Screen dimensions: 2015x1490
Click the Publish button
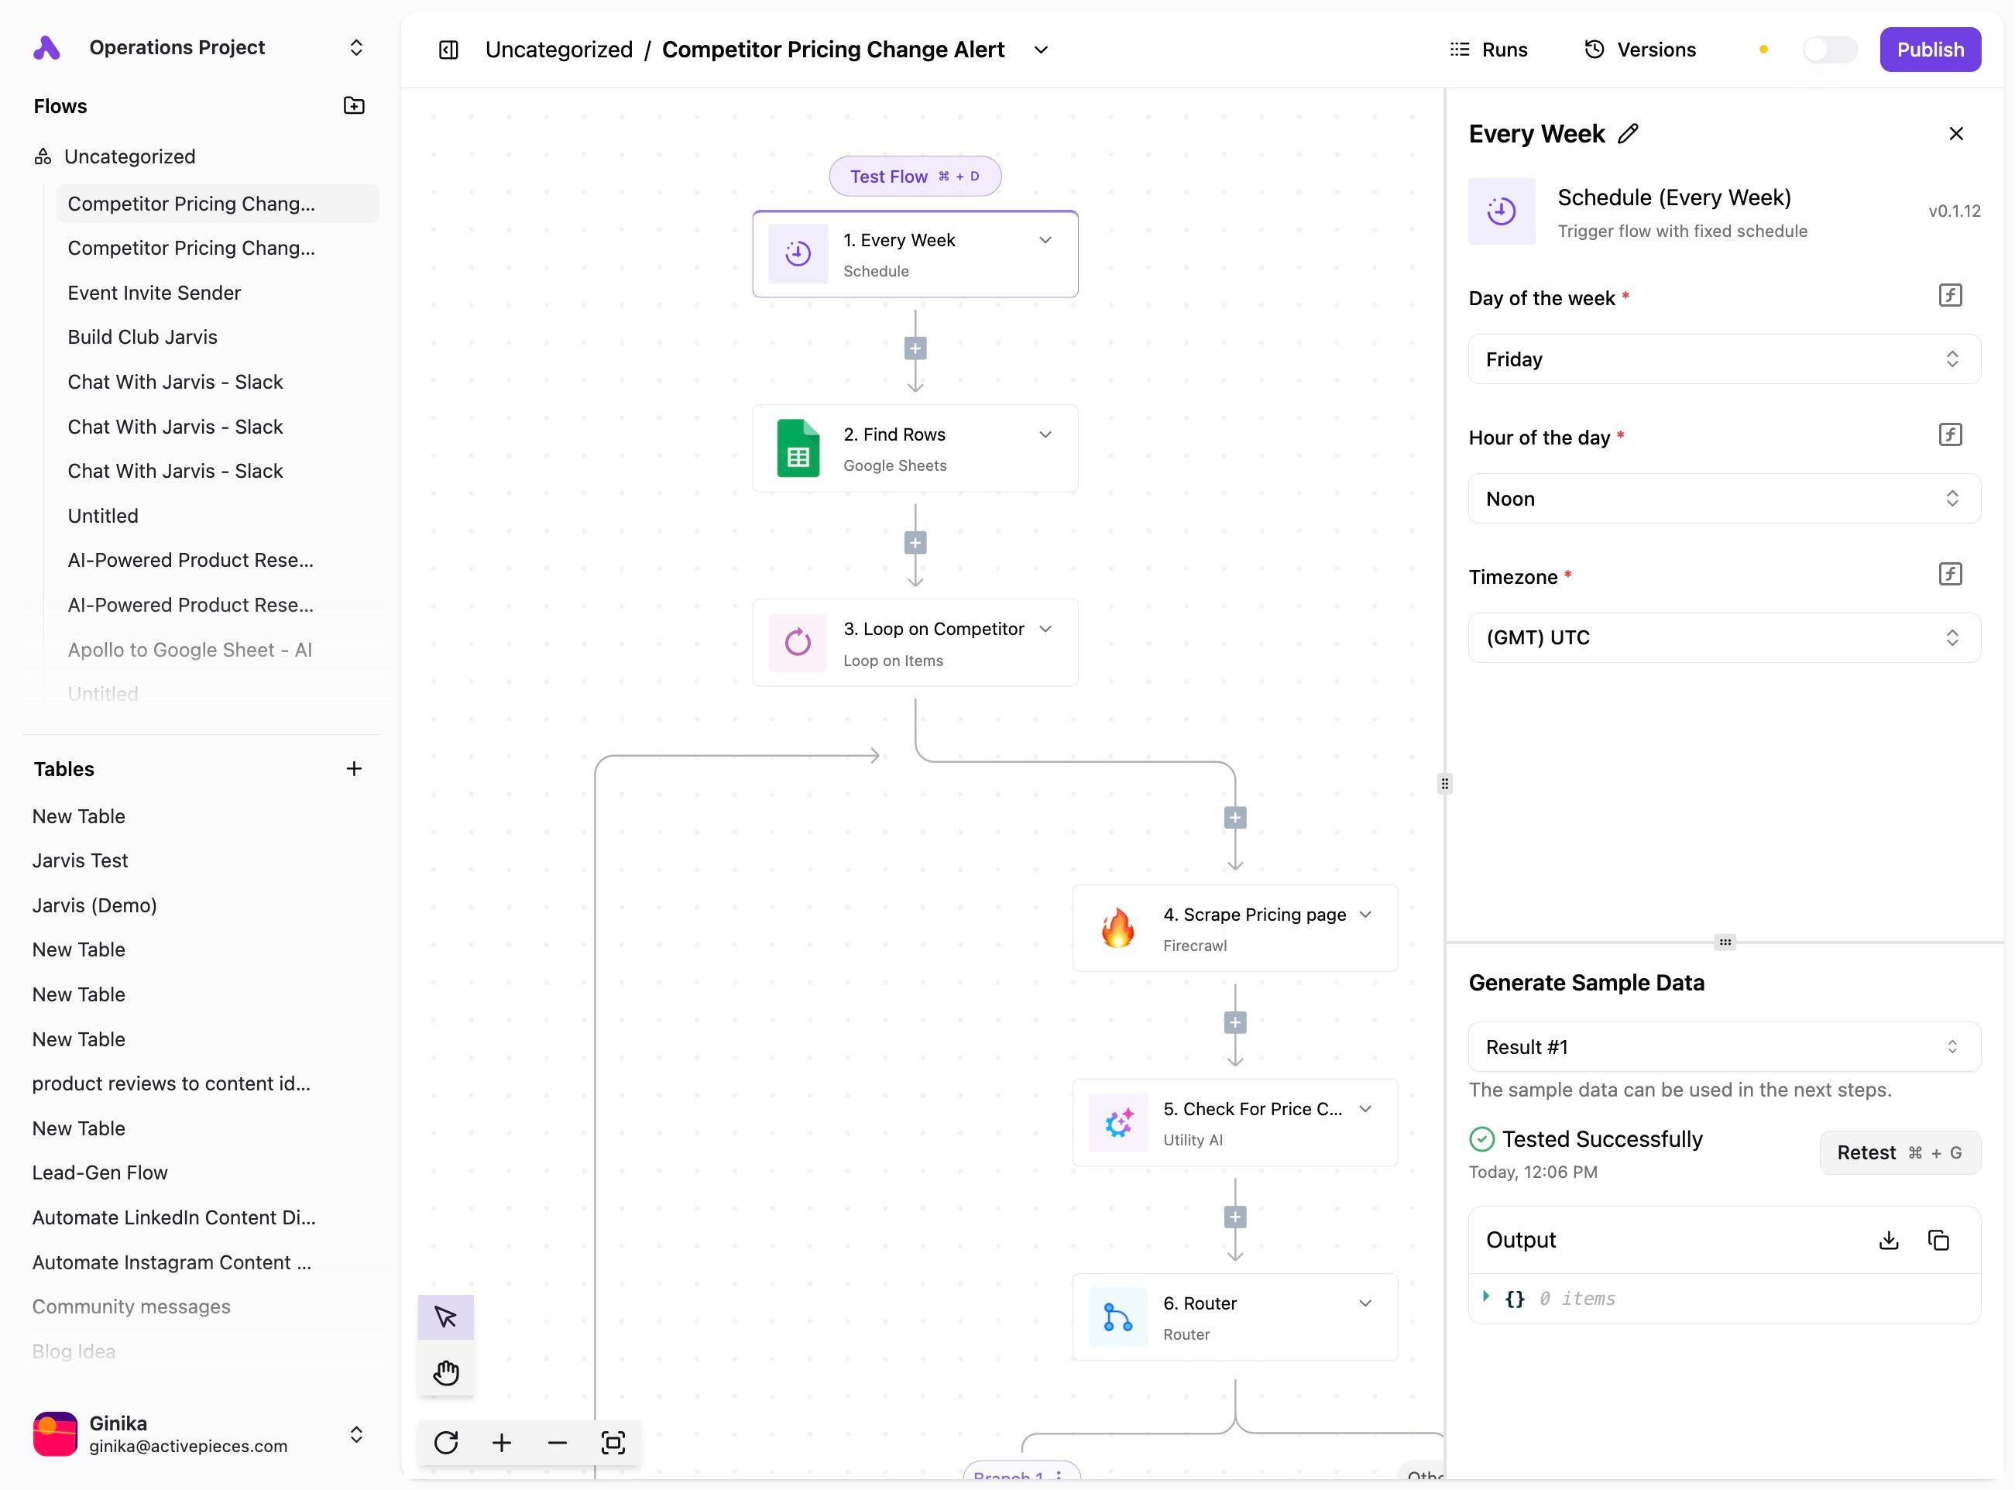point(1929,50)
